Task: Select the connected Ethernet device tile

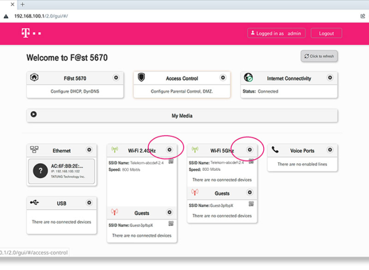Action: click(61, 171)
